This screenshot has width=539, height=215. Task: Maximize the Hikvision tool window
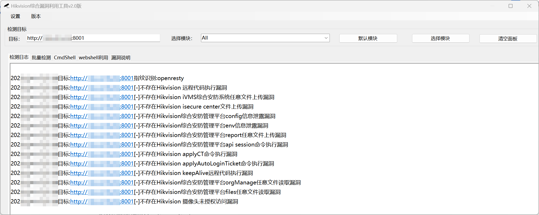pos(511,6)
